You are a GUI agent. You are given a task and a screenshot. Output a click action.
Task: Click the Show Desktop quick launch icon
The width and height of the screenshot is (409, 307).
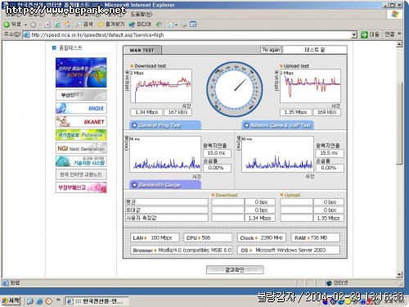30,301
